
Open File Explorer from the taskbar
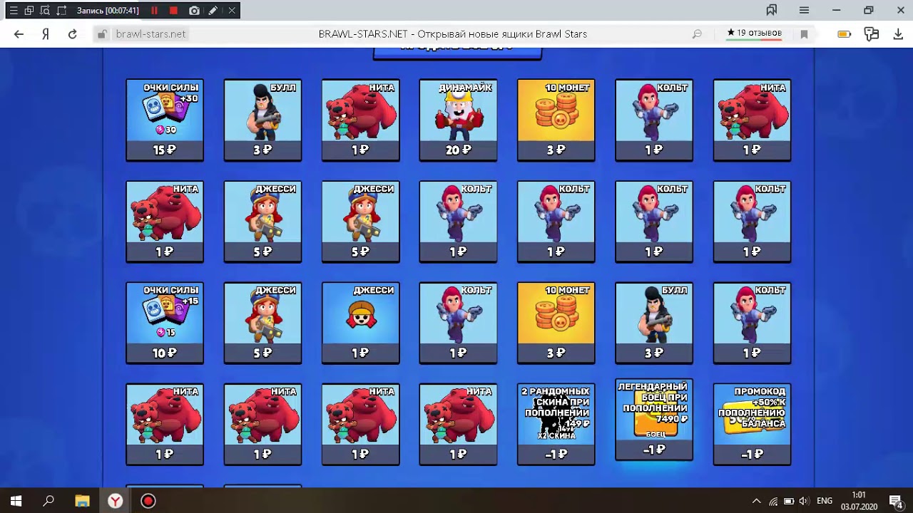click(x=82, y=501)
